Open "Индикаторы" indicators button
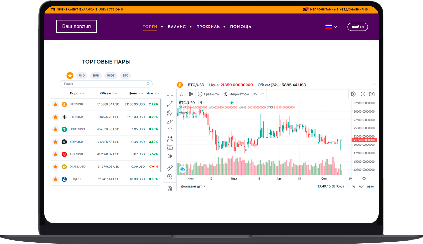The image size is (423, 244). (236, 94)
